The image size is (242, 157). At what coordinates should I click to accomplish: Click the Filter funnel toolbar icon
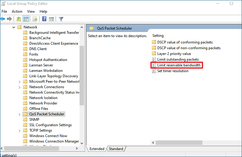pos(61,19)
